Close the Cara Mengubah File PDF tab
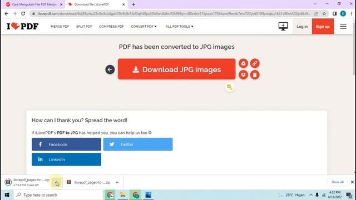The image size is (356, 200). [61, 4]
